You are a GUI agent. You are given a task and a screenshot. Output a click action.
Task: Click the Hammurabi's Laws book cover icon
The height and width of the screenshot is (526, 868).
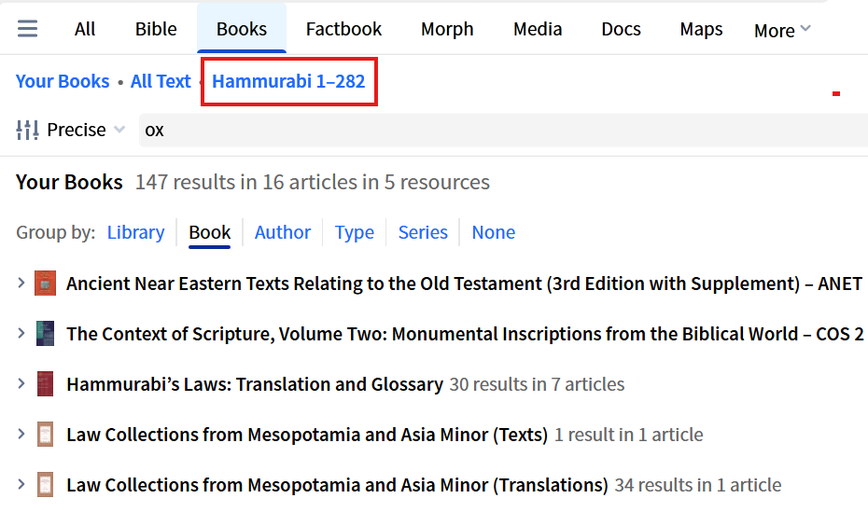(45, 384)
